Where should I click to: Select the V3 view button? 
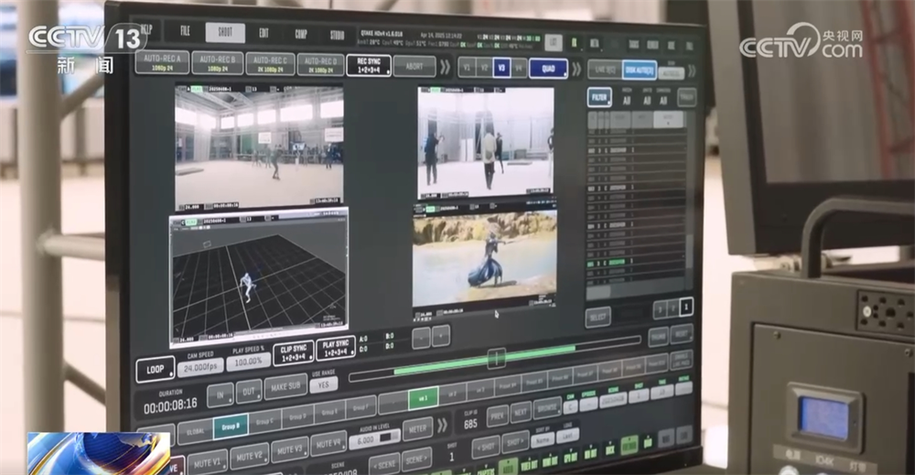click(501, 67)
